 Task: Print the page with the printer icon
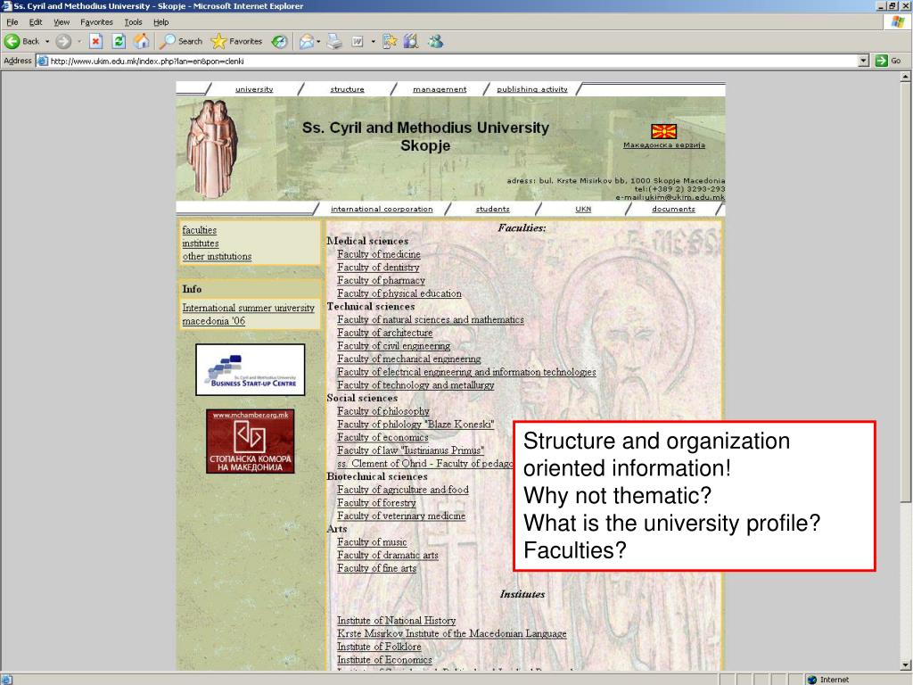point(334,41)
